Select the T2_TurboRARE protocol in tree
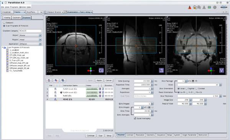Image resolution: width=230 pixels, height=140 pixels. click(16, 71)
